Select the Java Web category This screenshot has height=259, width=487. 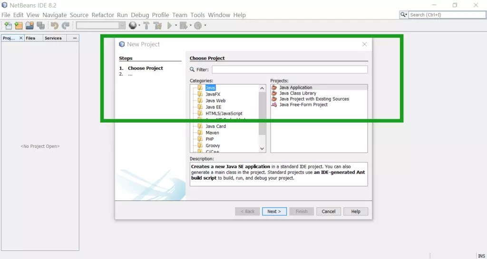click(215, 101)
